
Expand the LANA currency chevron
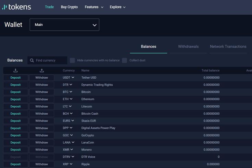pos(73,142)
